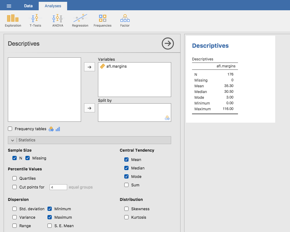Enable the Std. deviation checkbox
Viewport: 290px width, 232px height.
pos(15,209)
